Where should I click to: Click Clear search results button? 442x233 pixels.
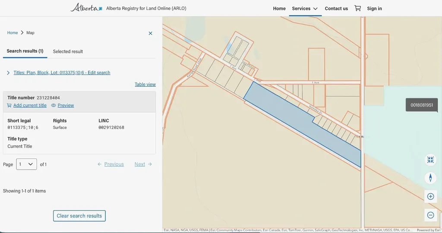pyautogui.click(x=79, y=216)
